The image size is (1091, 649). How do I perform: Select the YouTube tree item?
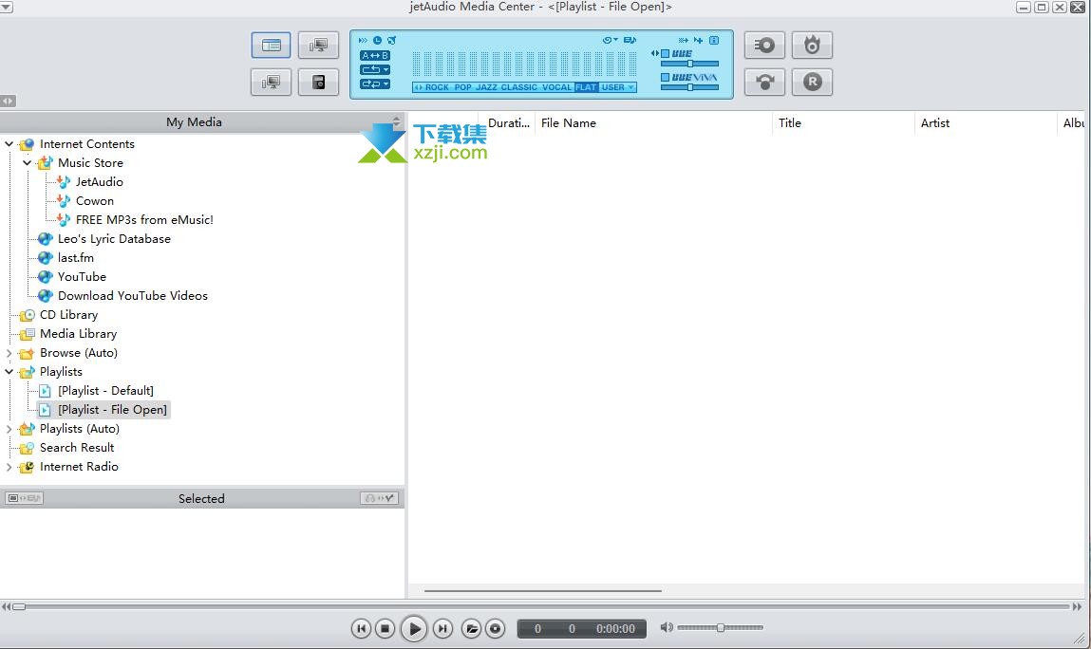82,277
